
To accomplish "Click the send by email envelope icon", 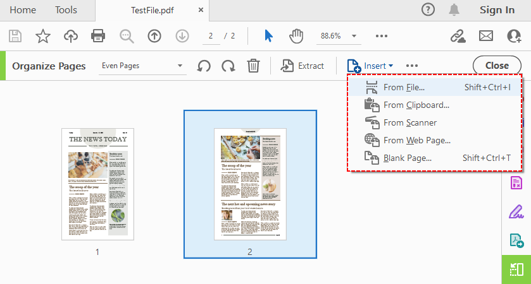I will click(486, 36).
